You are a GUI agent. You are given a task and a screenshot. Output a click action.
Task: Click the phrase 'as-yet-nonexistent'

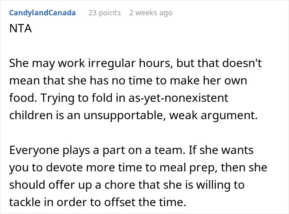tap(178, 98)
